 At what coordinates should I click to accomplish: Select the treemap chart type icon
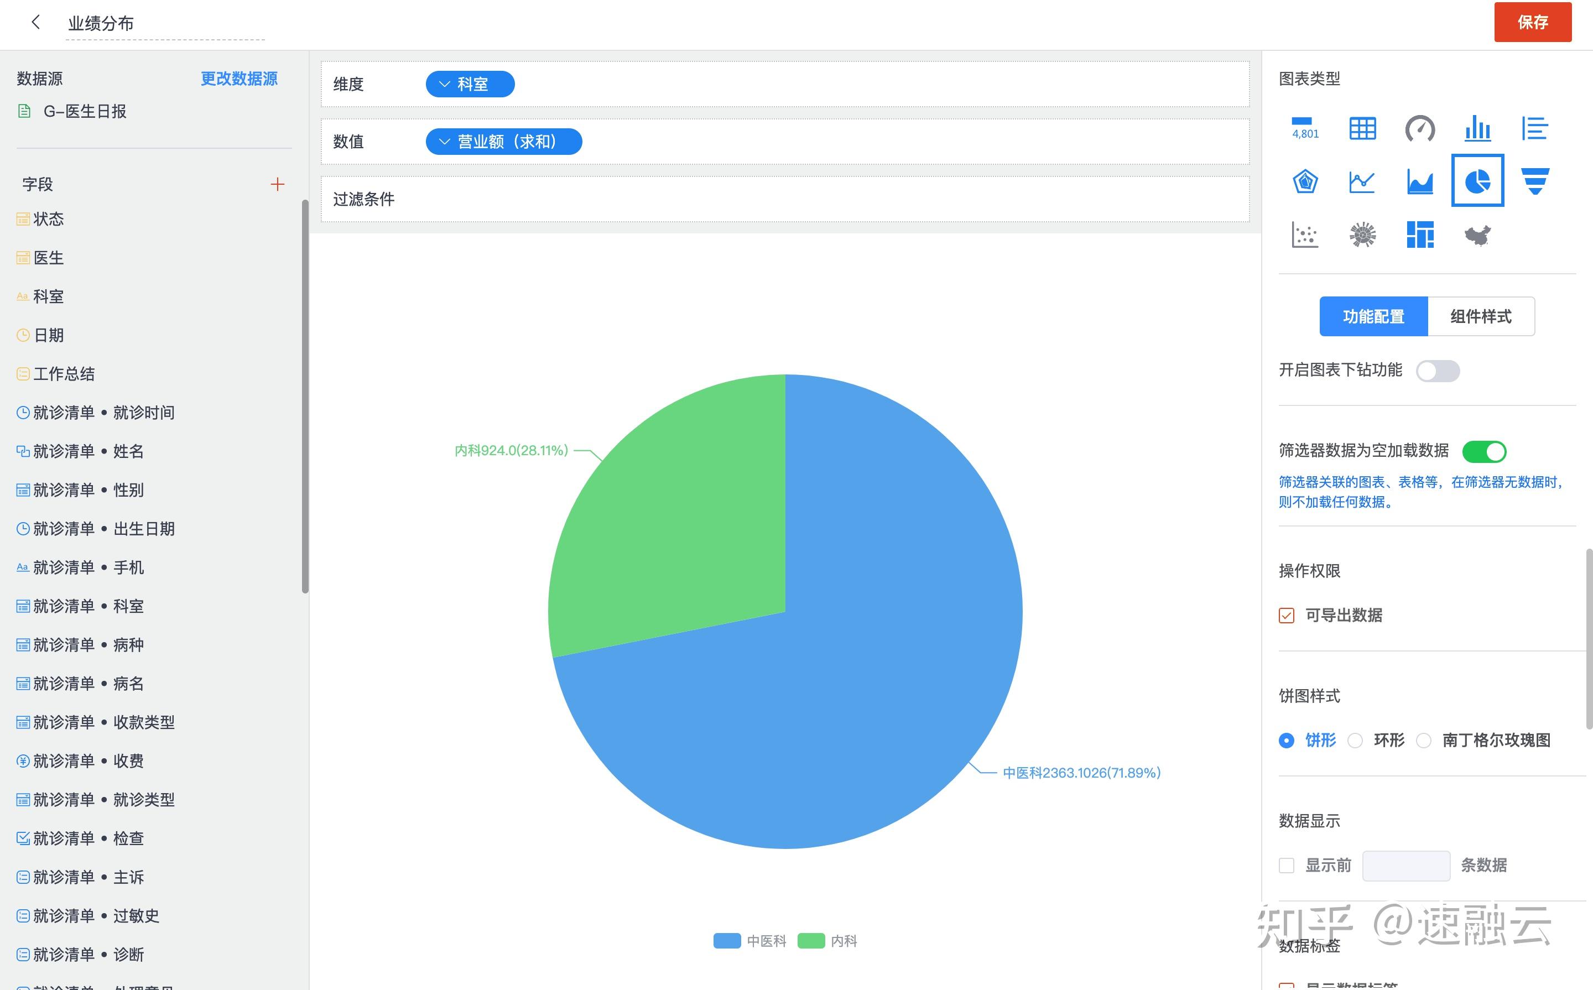click(1420, 235)
